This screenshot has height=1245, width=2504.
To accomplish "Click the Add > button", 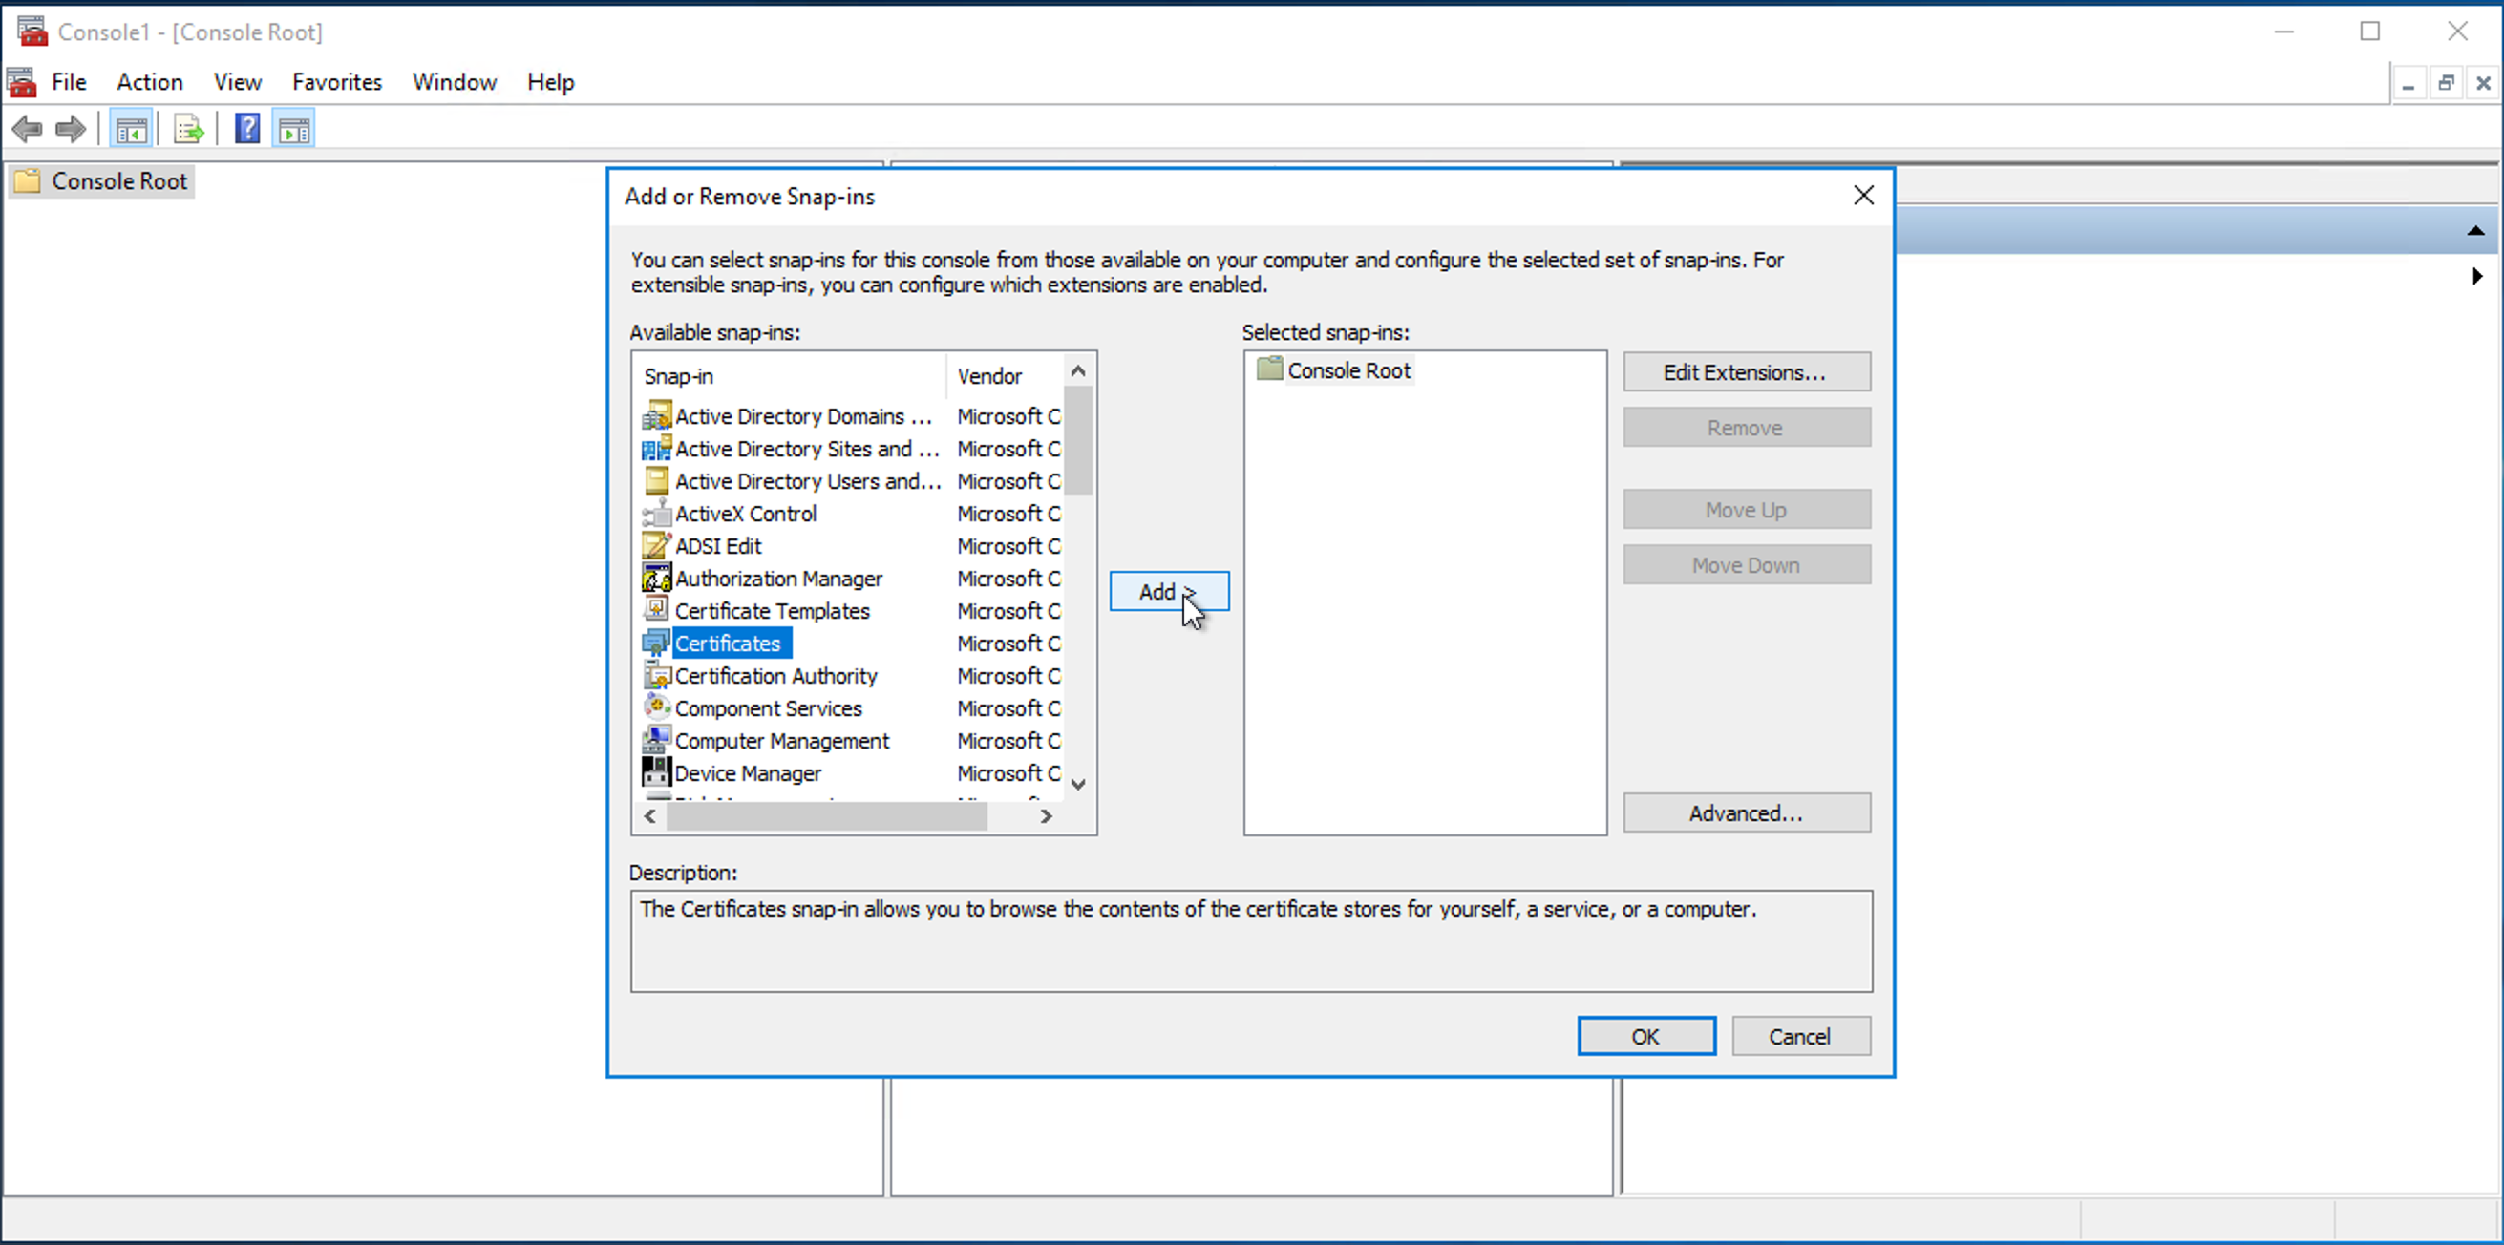I will [x=1169, y=591].
